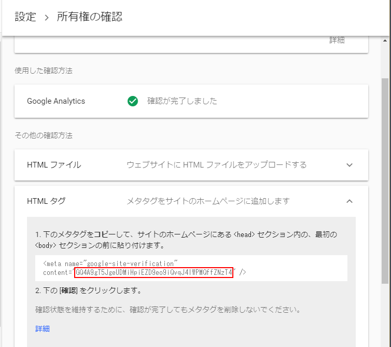Screen dimensions: 391x347
Task: Open the gray 詳細 link in the top card
Action: point(337,40)
